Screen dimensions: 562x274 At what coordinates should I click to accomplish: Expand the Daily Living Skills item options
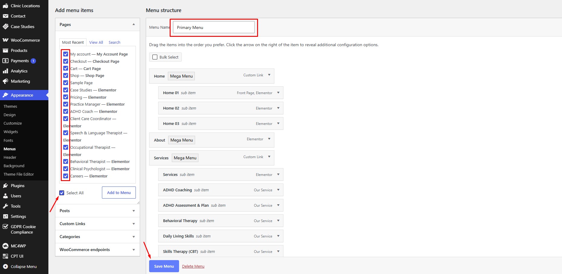pyautogui.click(x=278, y=236)
